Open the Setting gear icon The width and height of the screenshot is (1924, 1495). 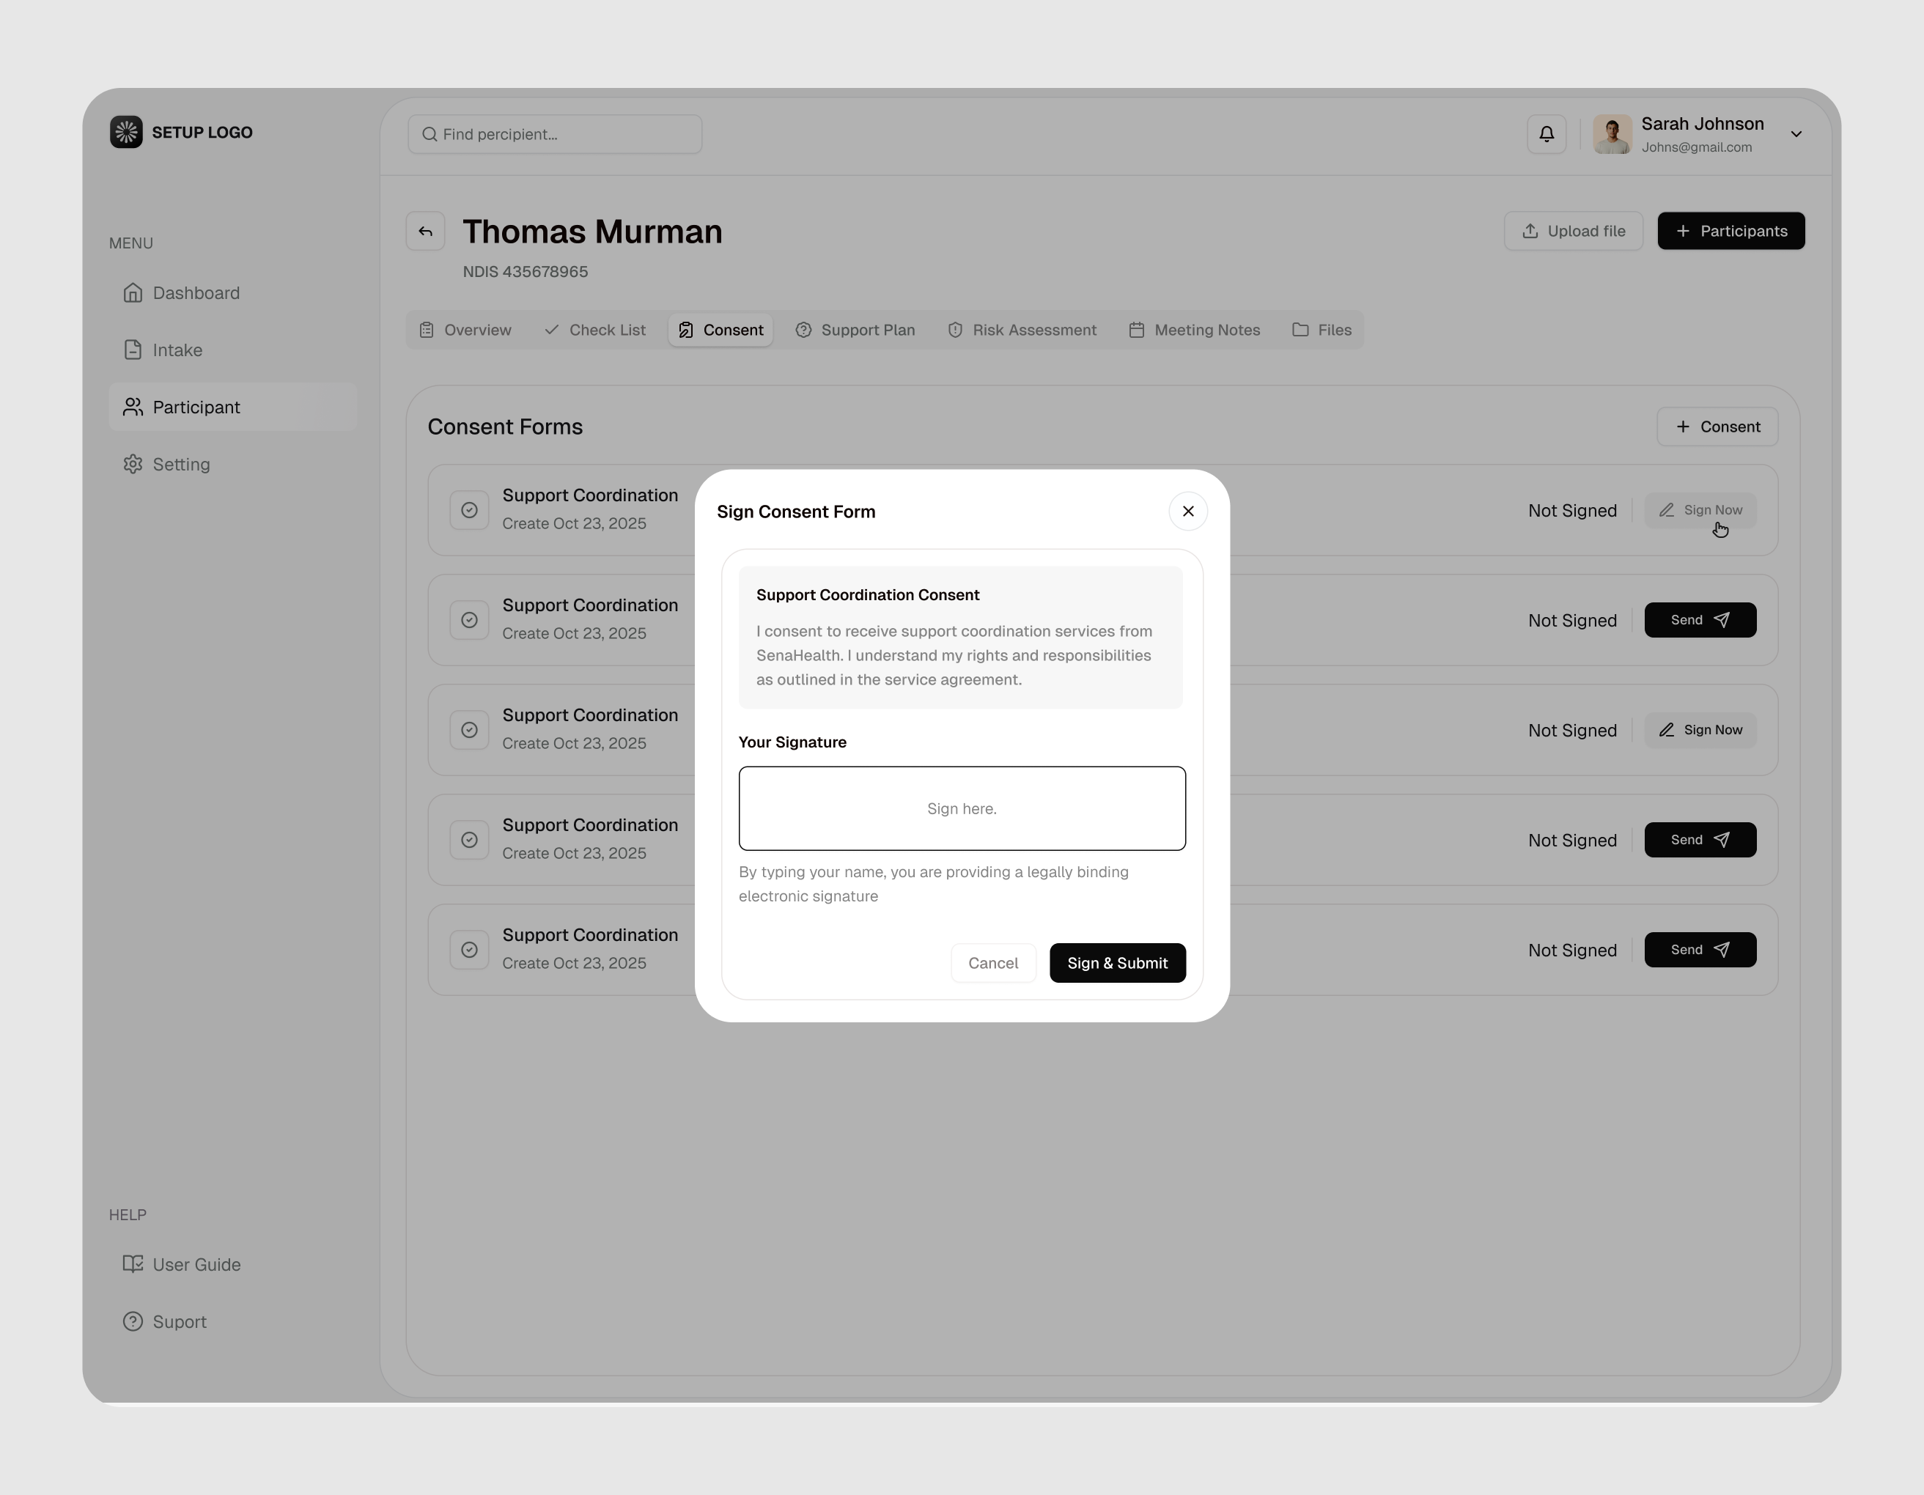[133, 465]
